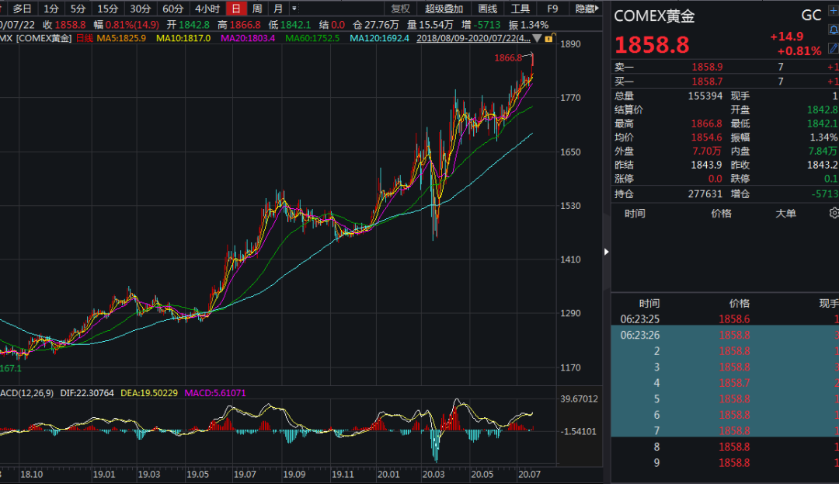Open the gear settings for the tick list
The height and width of the screenshot is (484, 839).
click(834, 213)
